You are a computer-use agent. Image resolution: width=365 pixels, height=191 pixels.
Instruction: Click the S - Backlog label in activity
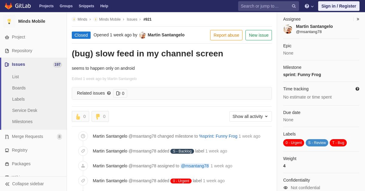(182, 151)
